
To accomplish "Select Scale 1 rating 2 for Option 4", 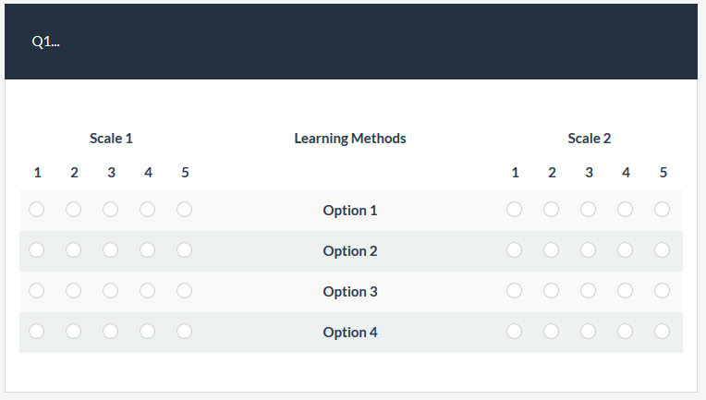I will 73,331.
